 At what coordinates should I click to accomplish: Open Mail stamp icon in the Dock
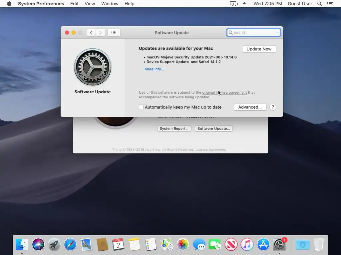tap(86, 244)
